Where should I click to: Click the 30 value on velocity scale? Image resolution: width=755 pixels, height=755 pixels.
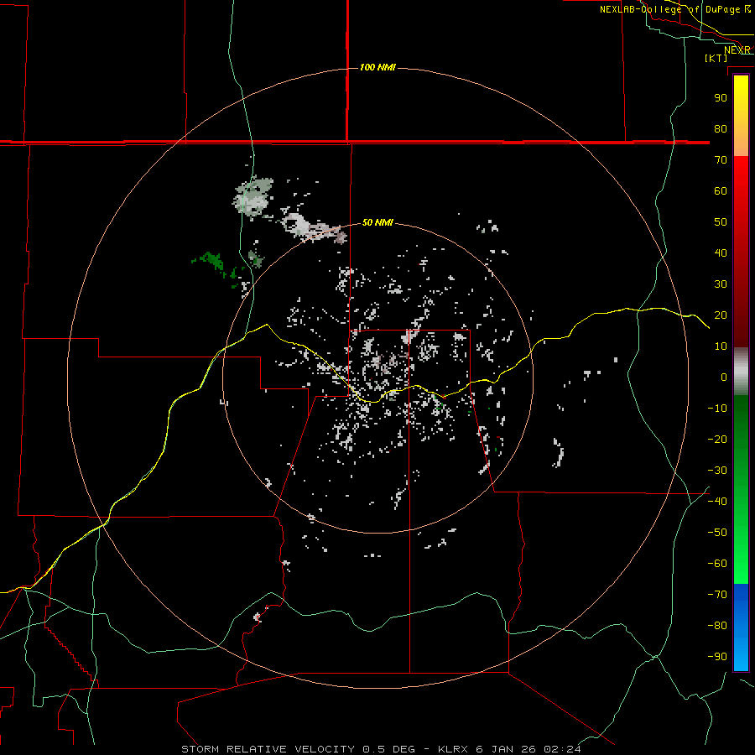click(721, 284)
